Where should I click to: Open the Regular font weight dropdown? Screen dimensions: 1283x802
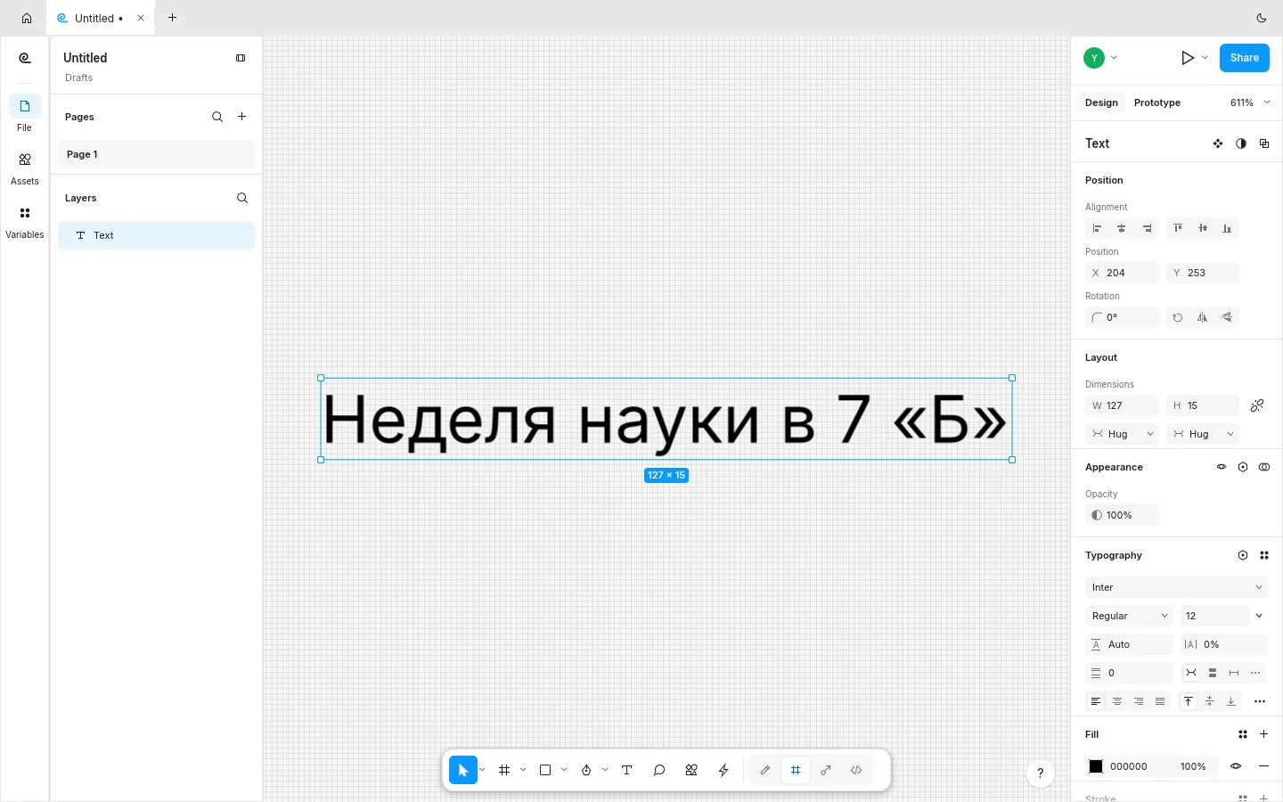1130,616
